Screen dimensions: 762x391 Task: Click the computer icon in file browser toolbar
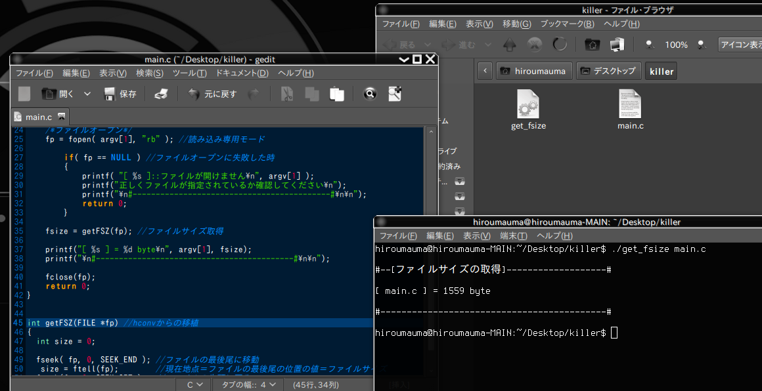click(617, 45)
